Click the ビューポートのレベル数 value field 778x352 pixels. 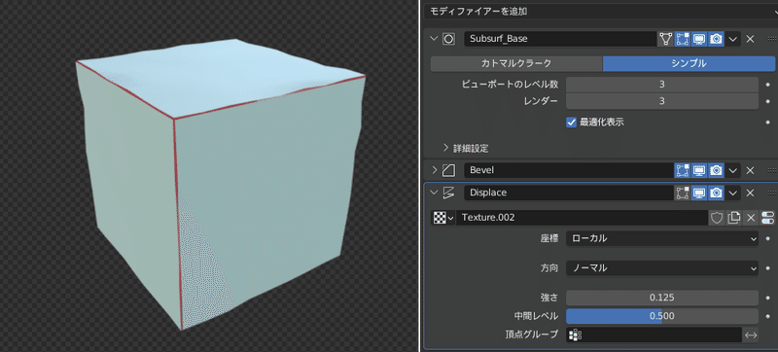click(x=662, y=85)
